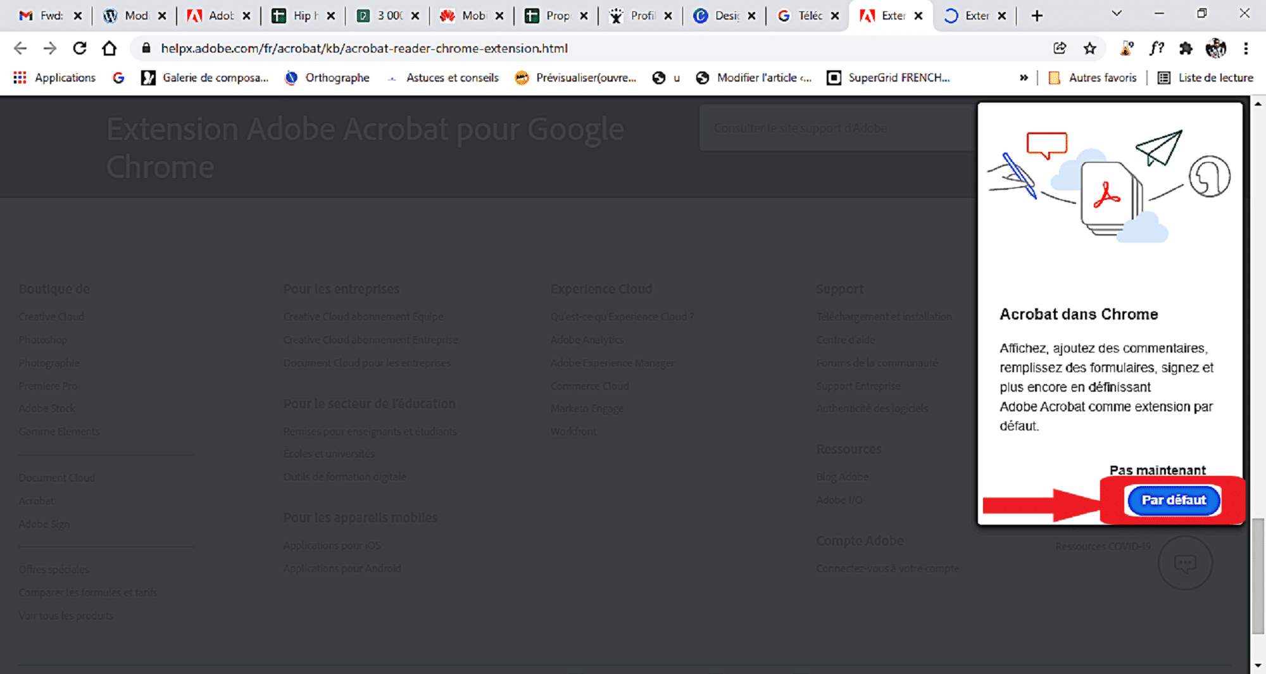
Task: Close the active Adobe Exter tab
Action: click(x=918, y=16)
